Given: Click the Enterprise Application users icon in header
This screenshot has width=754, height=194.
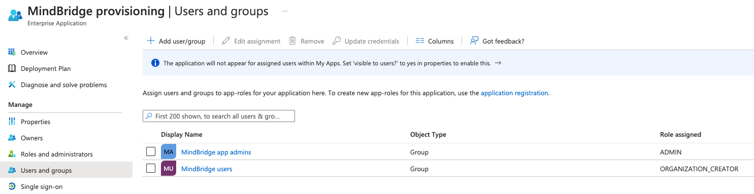Looking at the screenshot, I should (15, 15).
